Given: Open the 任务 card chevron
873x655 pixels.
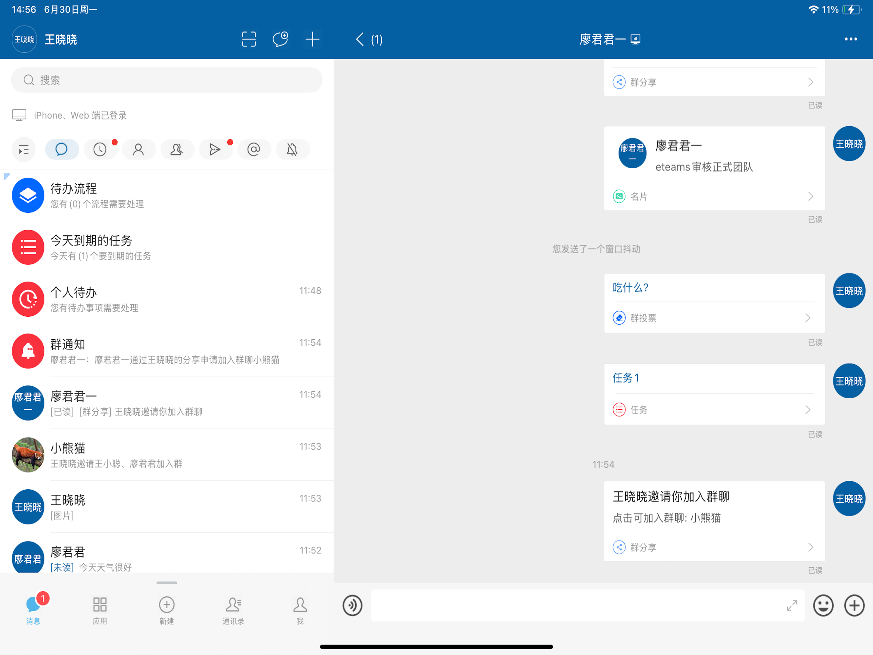Looking at the screenshot, I should point(808,410).
